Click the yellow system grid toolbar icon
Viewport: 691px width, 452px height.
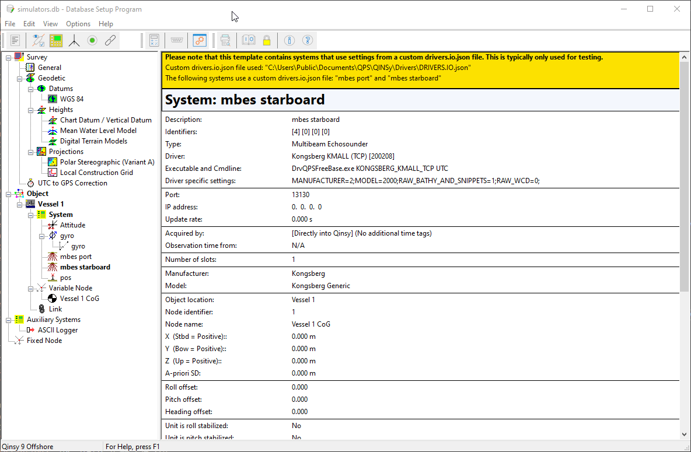pyautogui.click(x=56, y=40)
